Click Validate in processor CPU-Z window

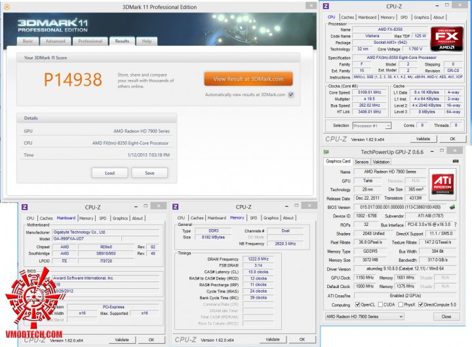pyautogui.click(x=423, y=139)
